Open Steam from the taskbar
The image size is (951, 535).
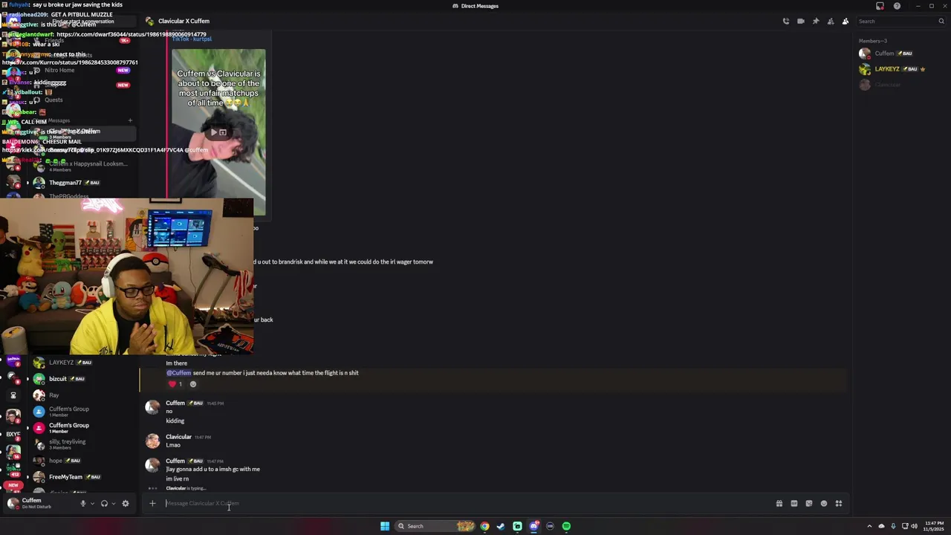tap(501, 526)
